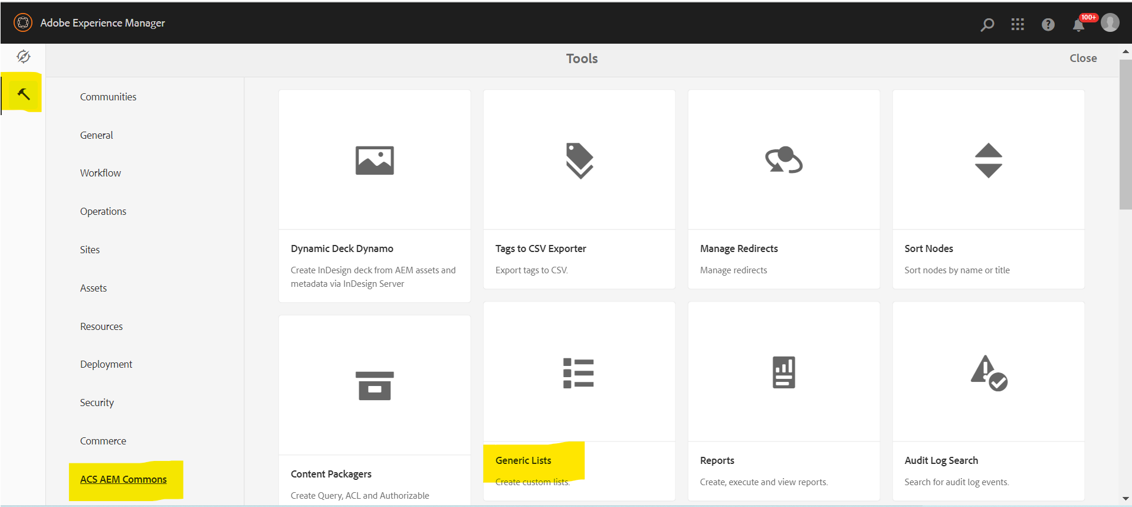Click the Tags to CSV Exporter tag icon

579,161
